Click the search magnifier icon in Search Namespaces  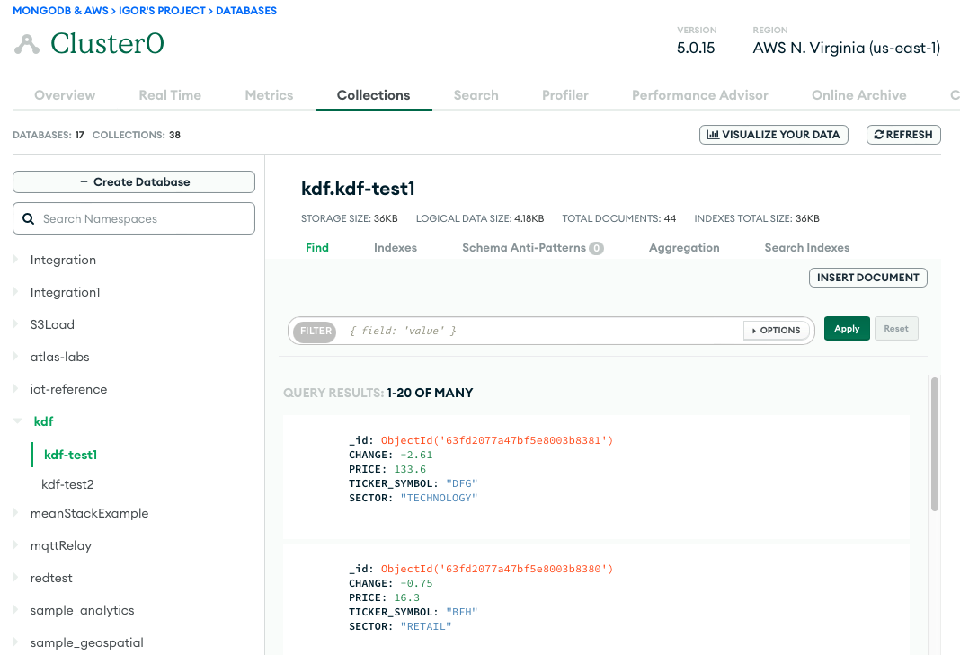(28, 218)
